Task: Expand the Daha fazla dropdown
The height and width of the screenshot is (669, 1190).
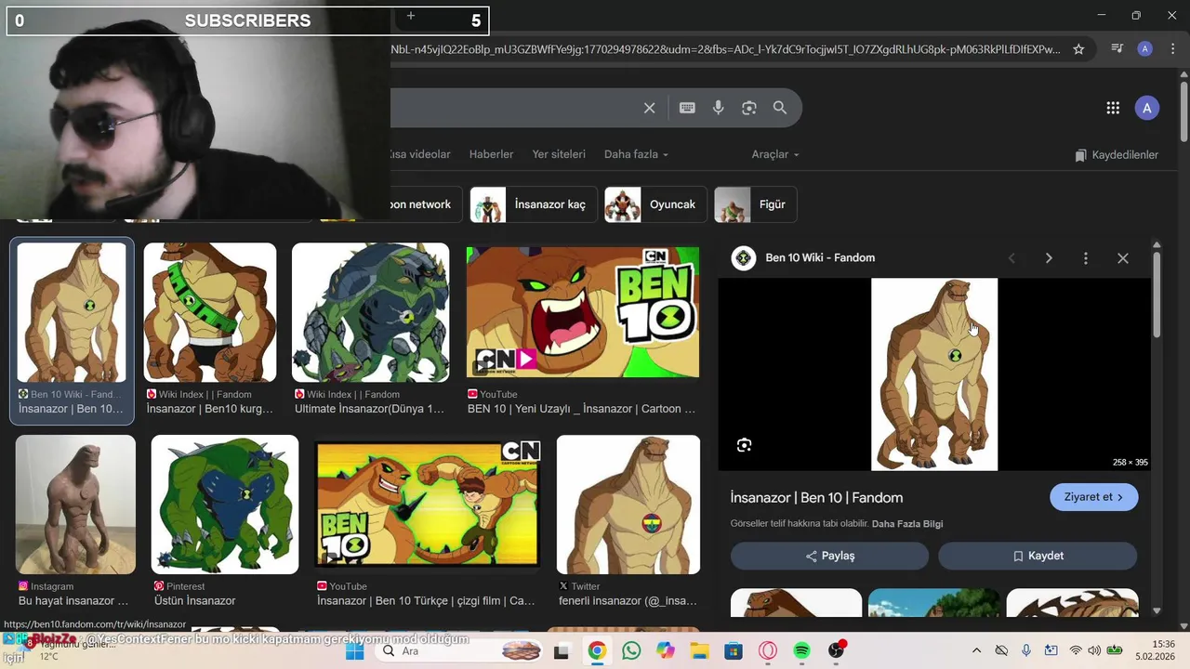Action: (636, 154)
